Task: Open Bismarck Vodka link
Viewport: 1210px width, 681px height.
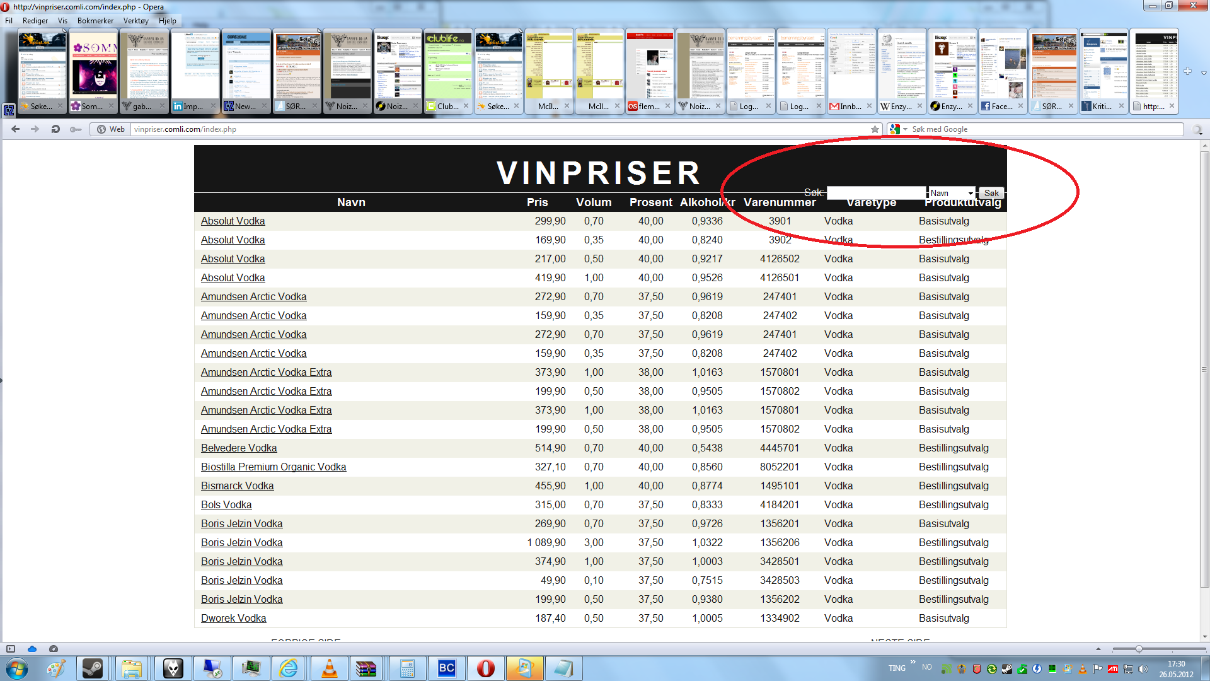Action: (x=237, y=486)
